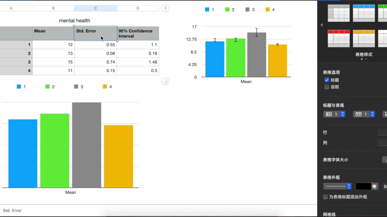Select Mean value cell 11
This screenshot has width=387, height=217.
54,71
